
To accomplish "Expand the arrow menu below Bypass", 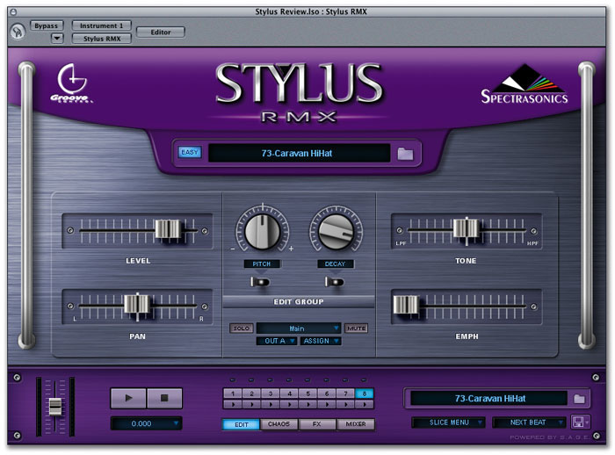I will tap(57, 39).
